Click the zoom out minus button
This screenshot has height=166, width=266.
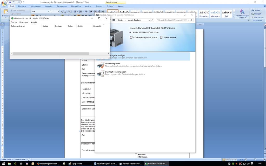point(246,160)
